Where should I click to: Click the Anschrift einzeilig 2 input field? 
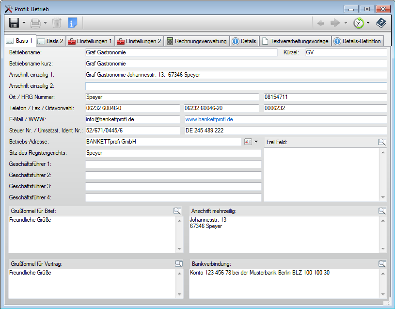click(x=236, y=86)
